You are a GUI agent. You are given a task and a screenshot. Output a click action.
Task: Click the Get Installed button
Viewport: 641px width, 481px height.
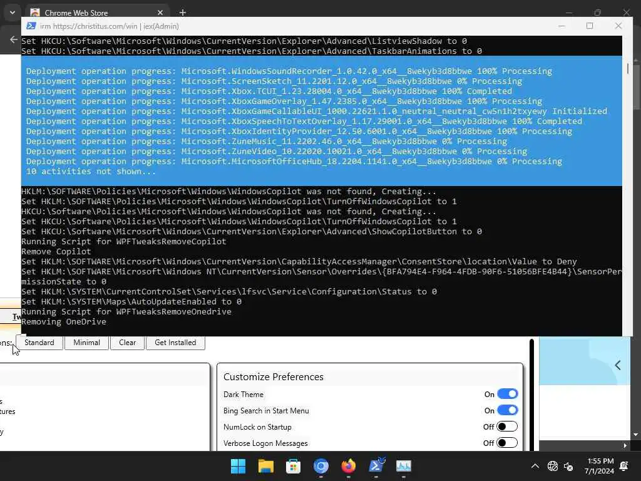[x=175, y=343]
